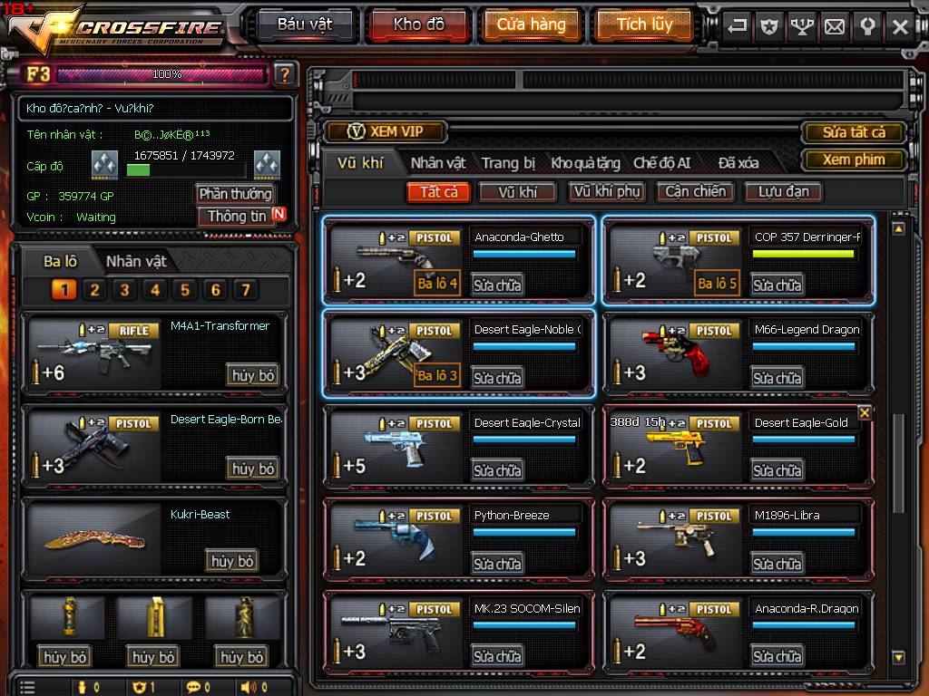Click the list menu icon in bottom bar

click(x=27, y=687)
